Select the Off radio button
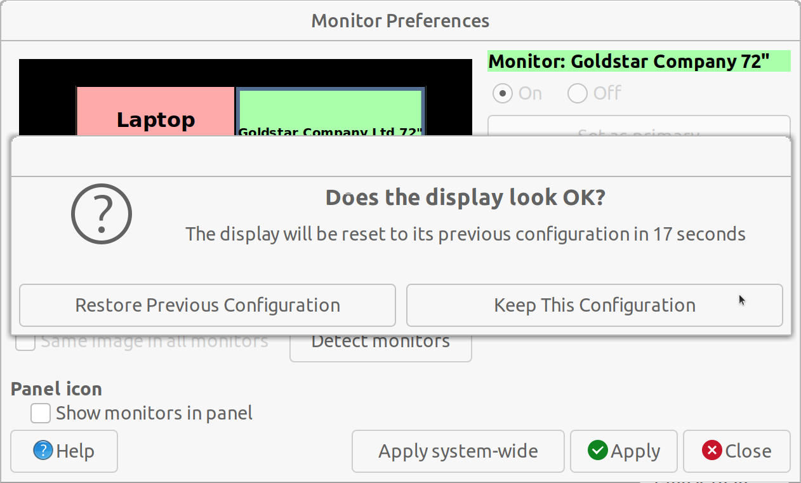The height and width of the screenshot is (483, 801). click(578, 94)
